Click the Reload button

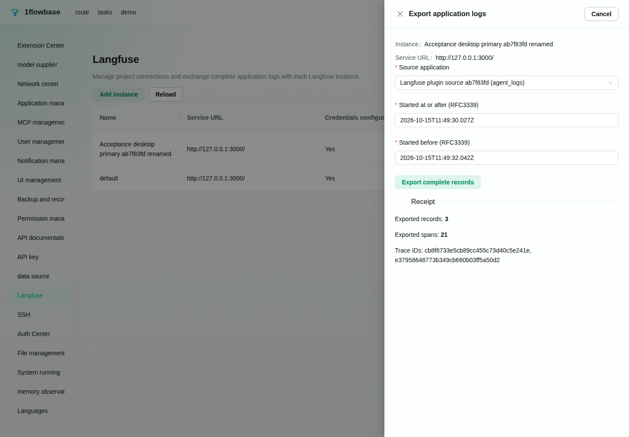[166, 94]
